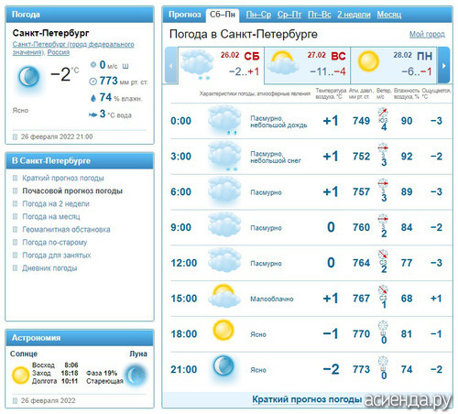Image resolution: width=458 pixels, height=414 pixels.
Task: Select the Sunday 27.02 forecast card
Action: [308, 65]
